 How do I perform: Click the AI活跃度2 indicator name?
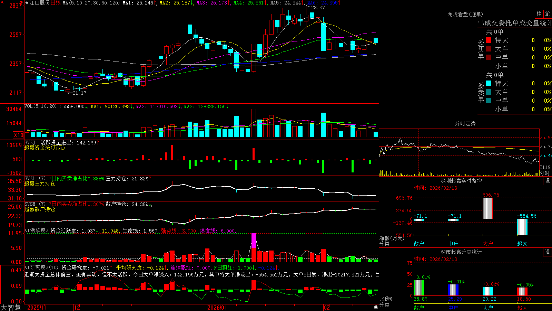point(37,231)
